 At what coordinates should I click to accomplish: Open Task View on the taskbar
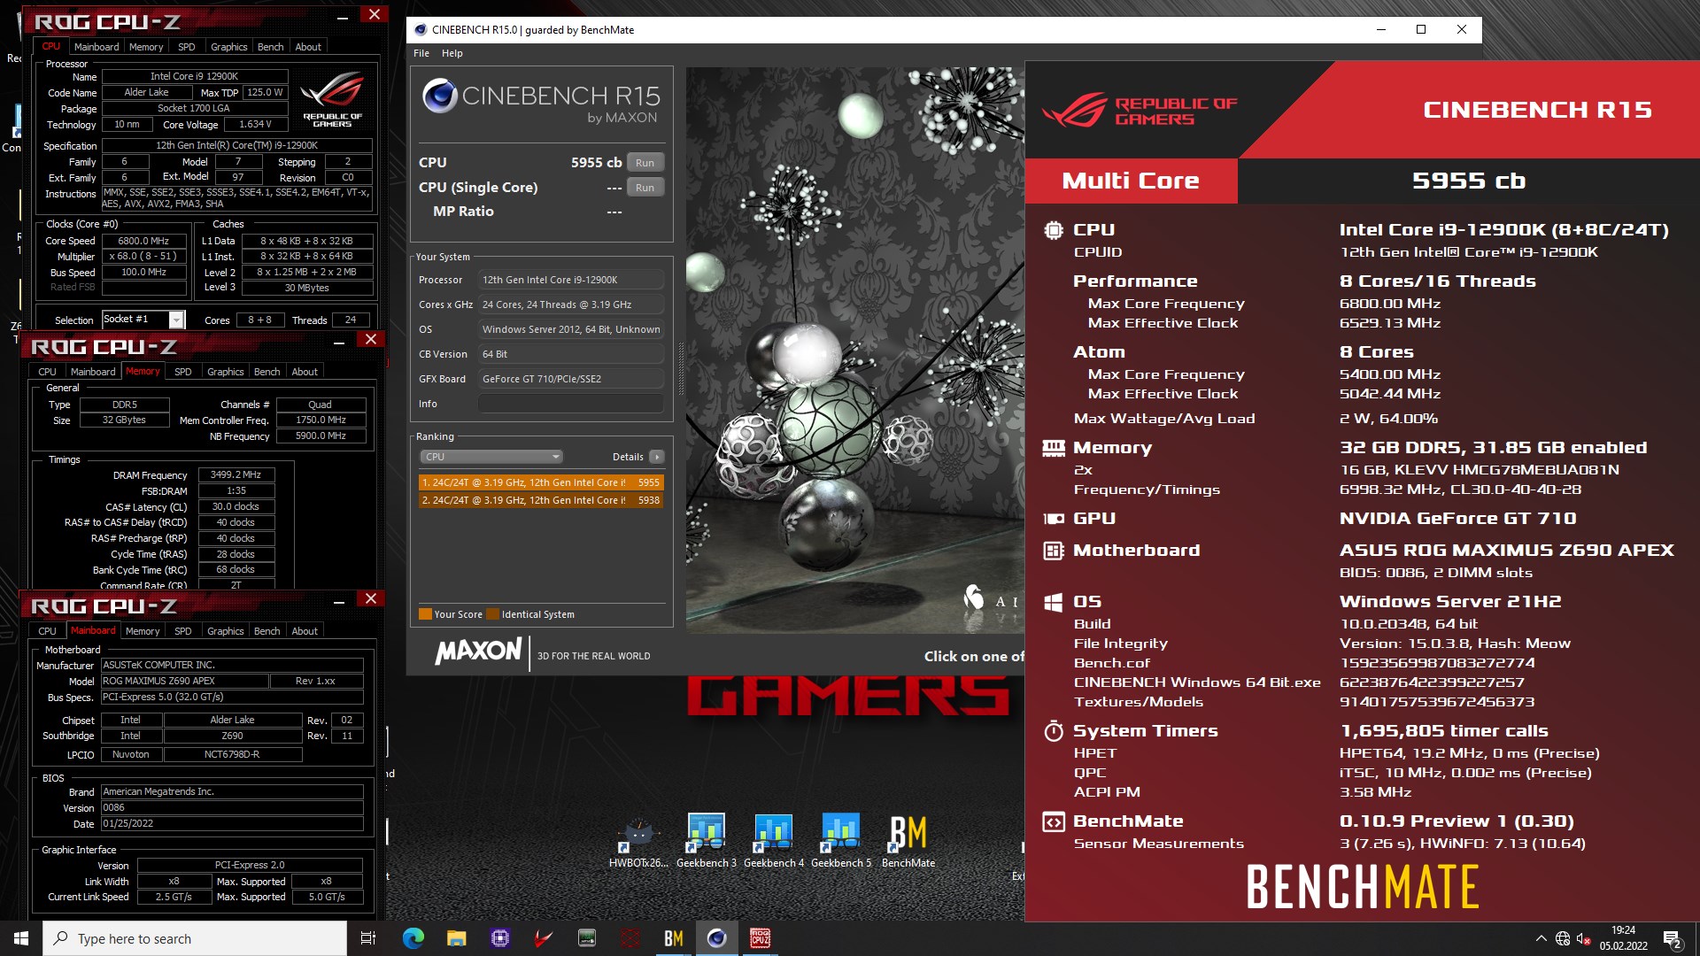tap(368, 938)
